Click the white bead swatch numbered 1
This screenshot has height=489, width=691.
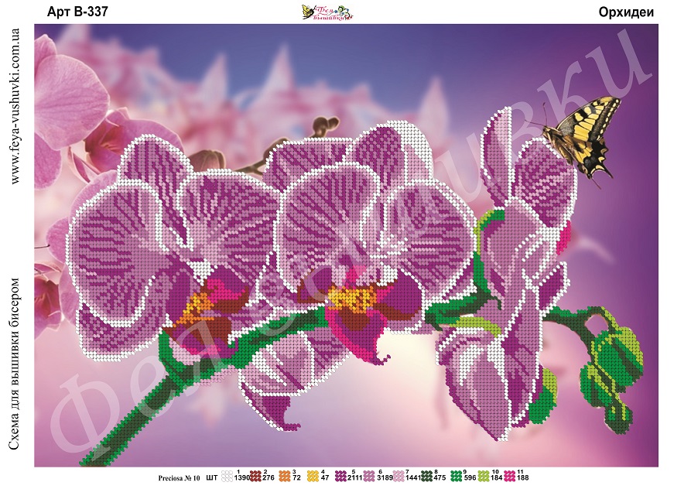(227, 478)
